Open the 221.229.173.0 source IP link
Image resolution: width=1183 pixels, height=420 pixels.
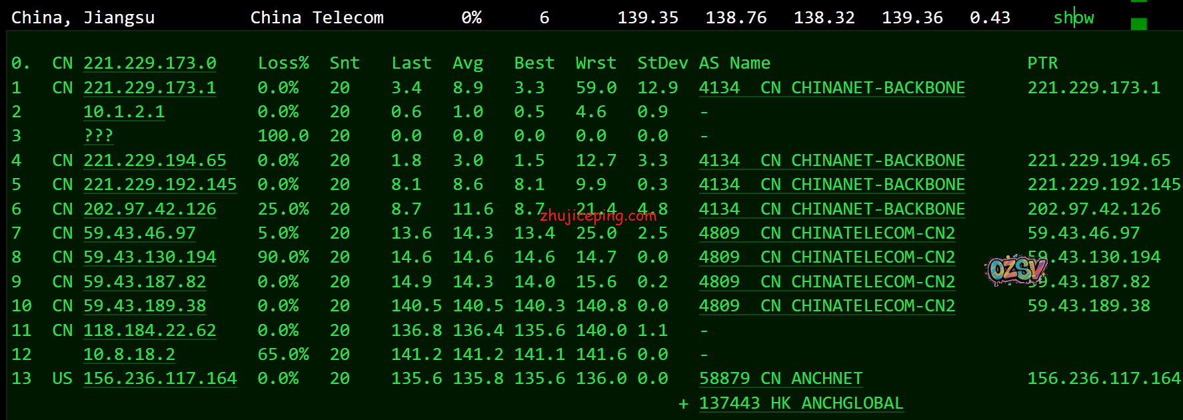(x=149, y=63)
